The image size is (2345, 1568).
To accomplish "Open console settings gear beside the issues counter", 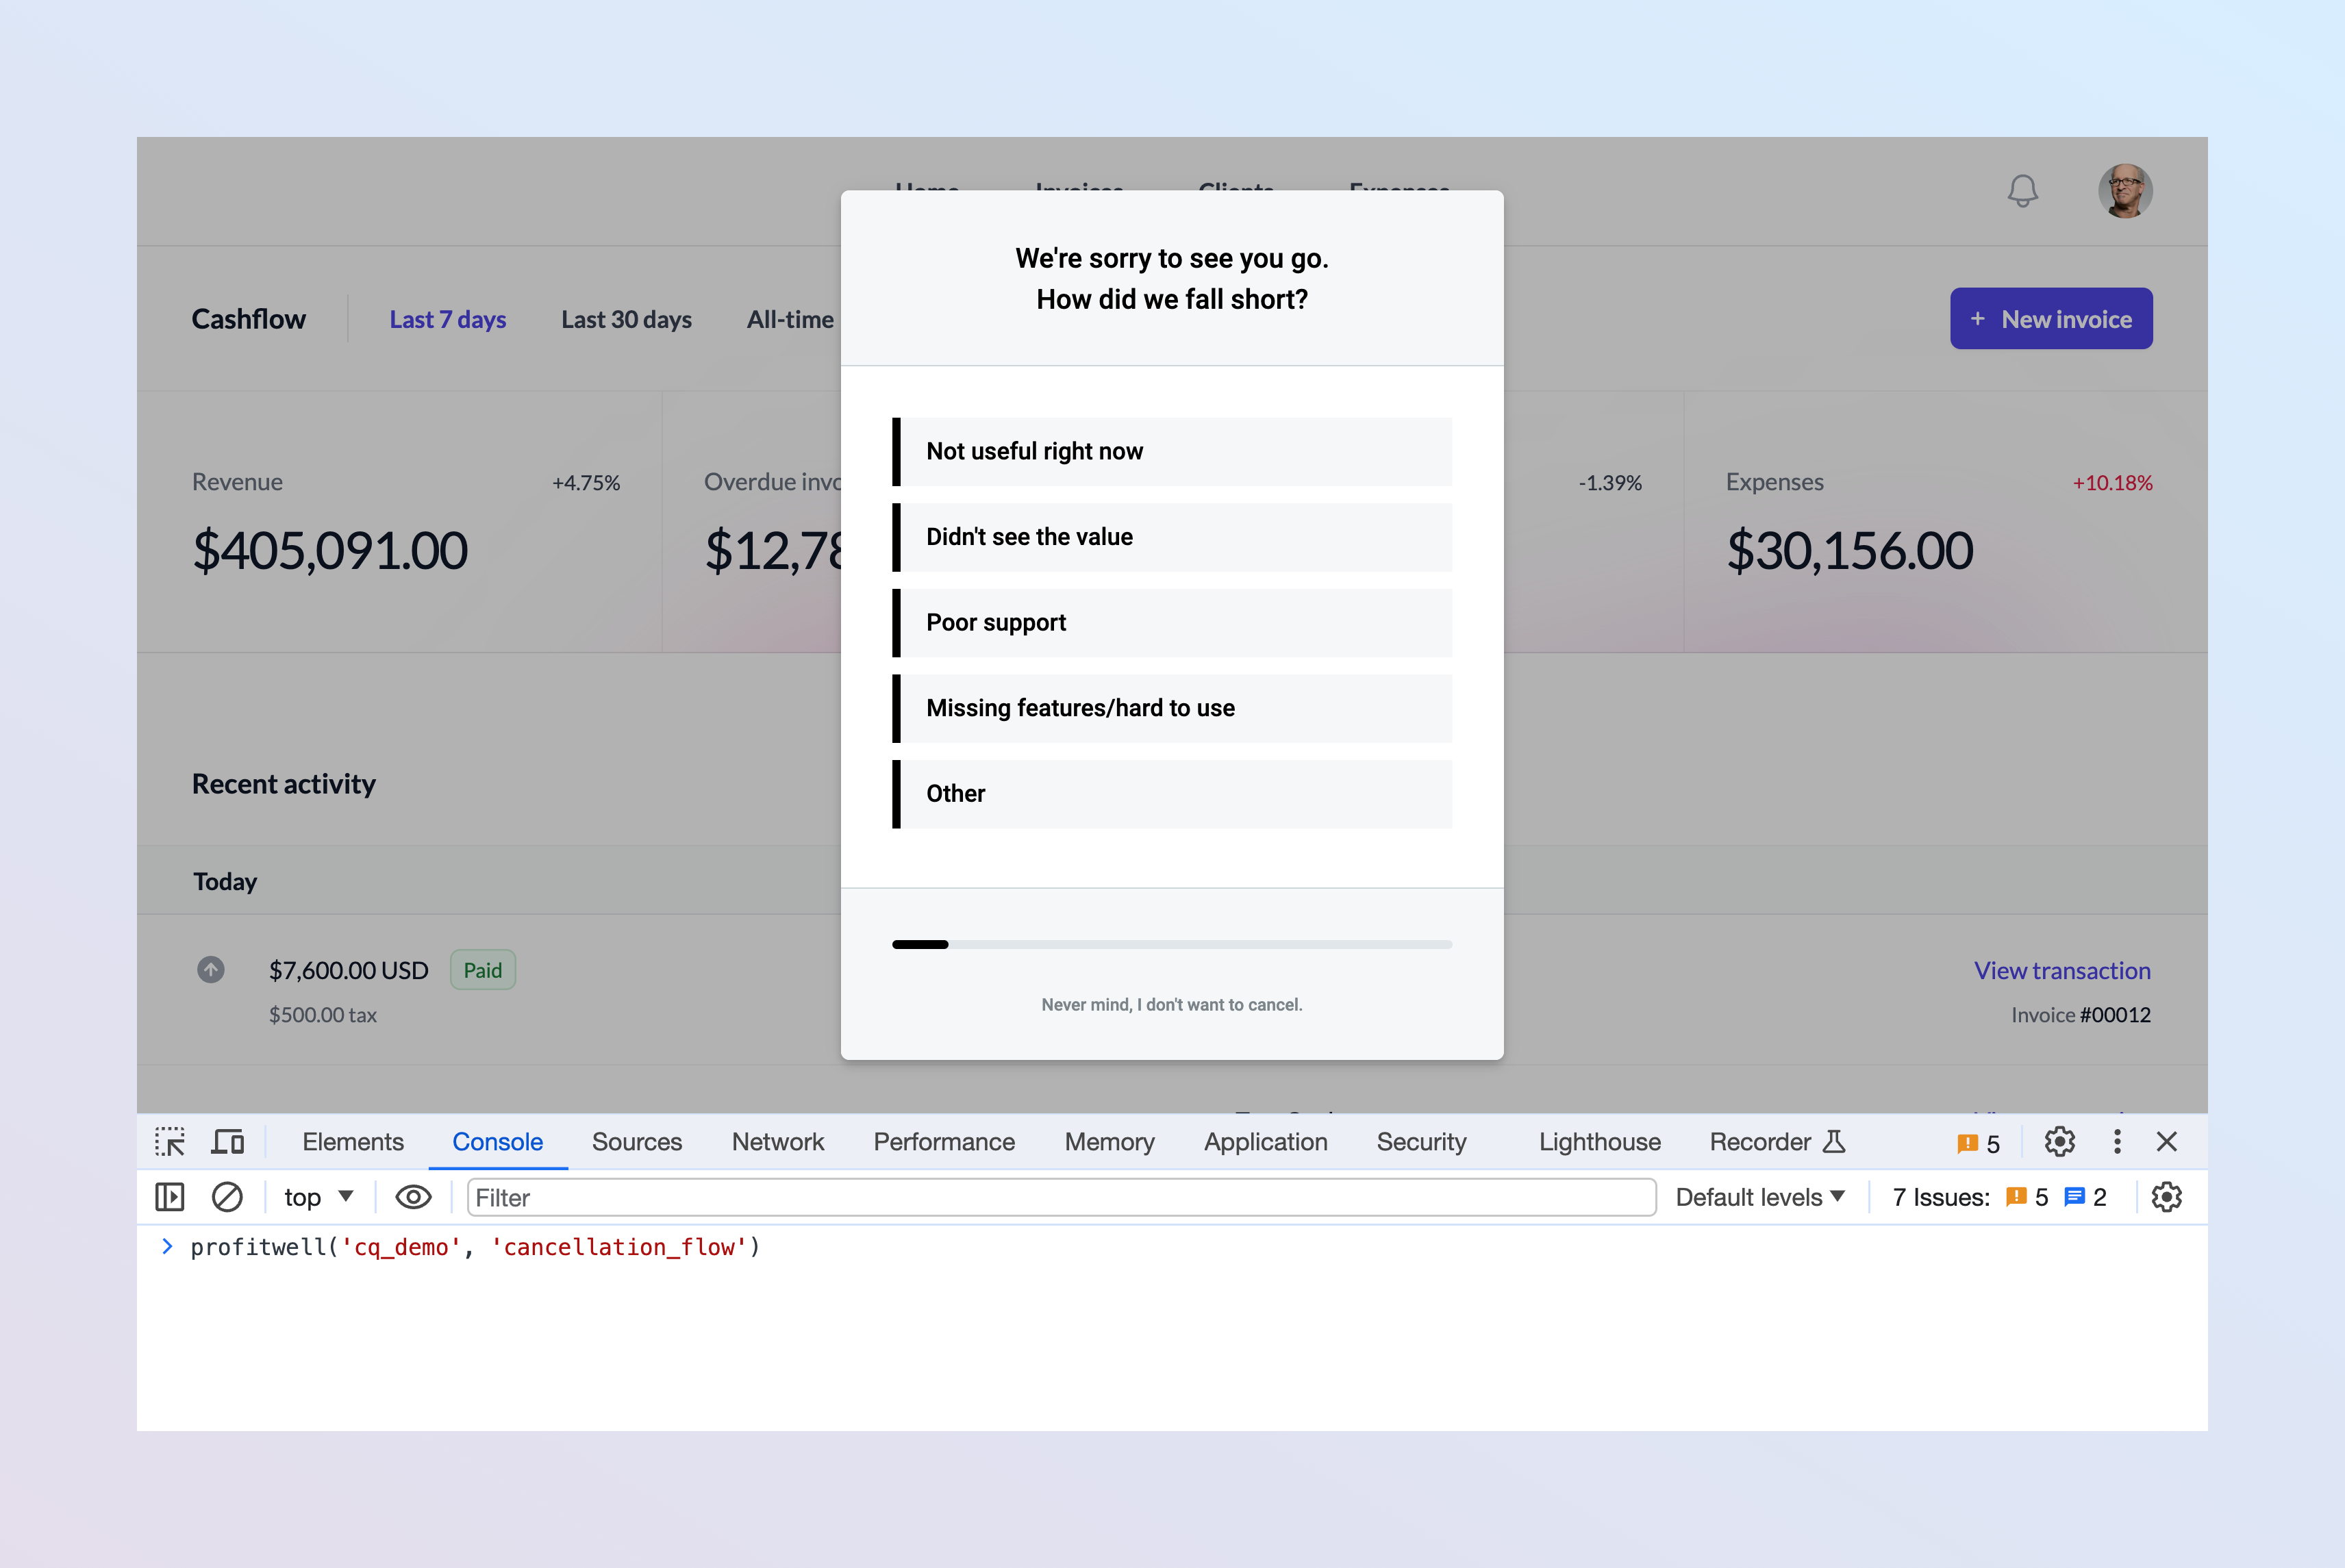I will (x=2167, y=1197).
